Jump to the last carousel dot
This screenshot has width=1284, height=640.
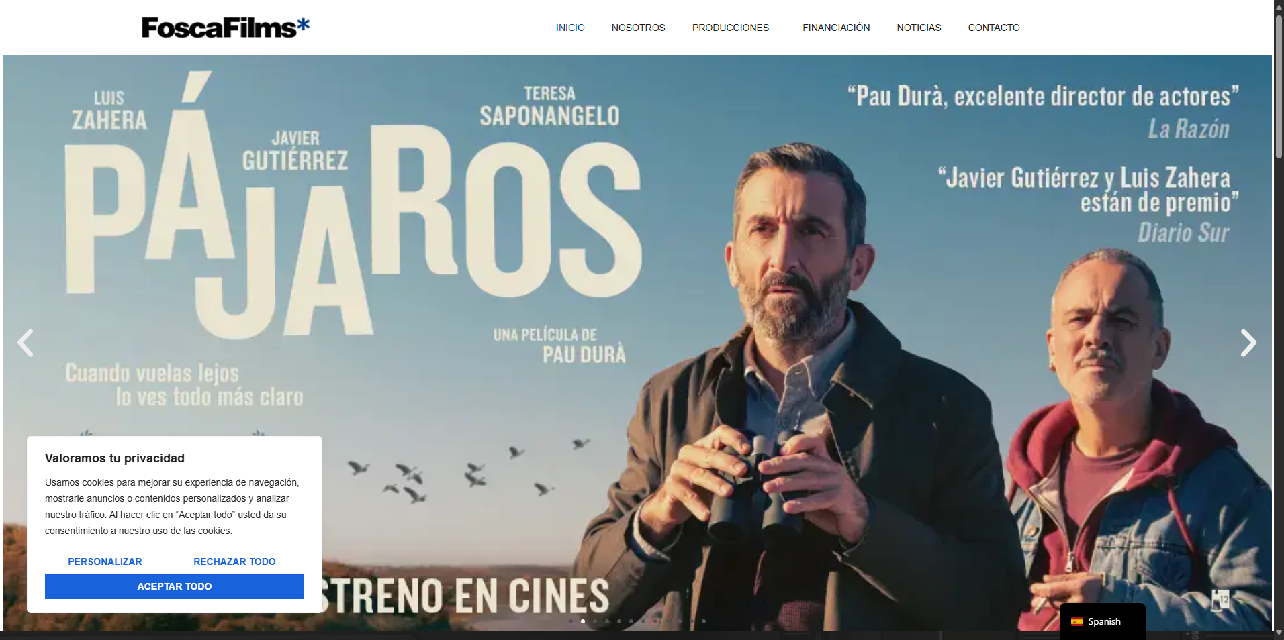704,621
